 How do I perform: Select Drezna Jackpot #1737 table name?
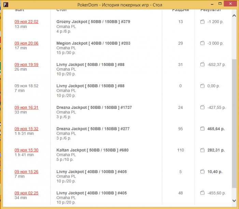click(x=94, y=108)
